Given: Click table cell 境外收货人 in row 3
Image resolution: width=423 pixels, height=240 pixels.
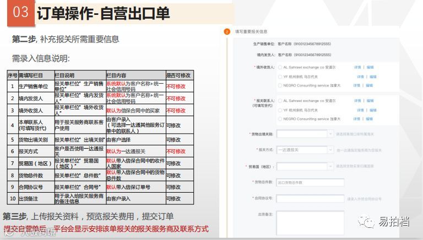Looking at the screenshot, I should (36, 111).
